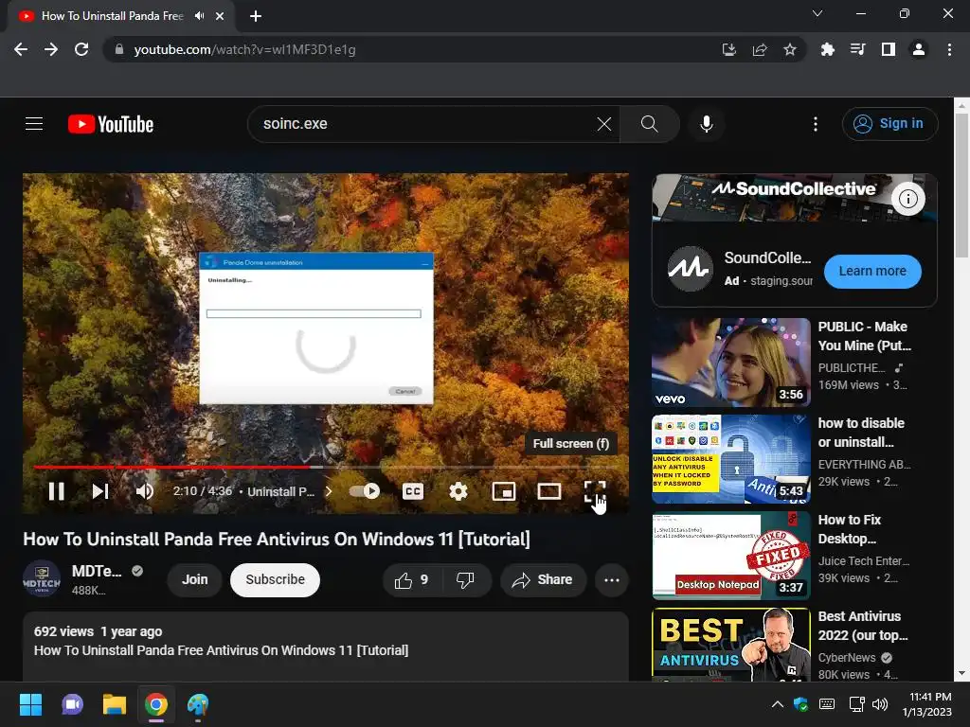This screenshot has width=970, height=727.
Task: Share the video
Action: 543,580
